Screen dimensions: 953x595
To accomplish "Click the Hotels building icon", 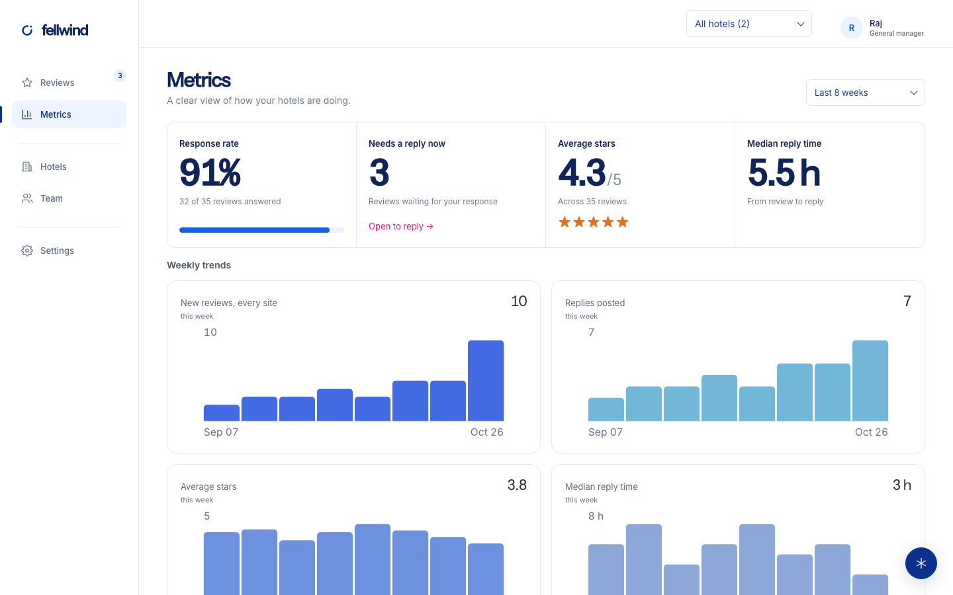I will tap(27, 167).
